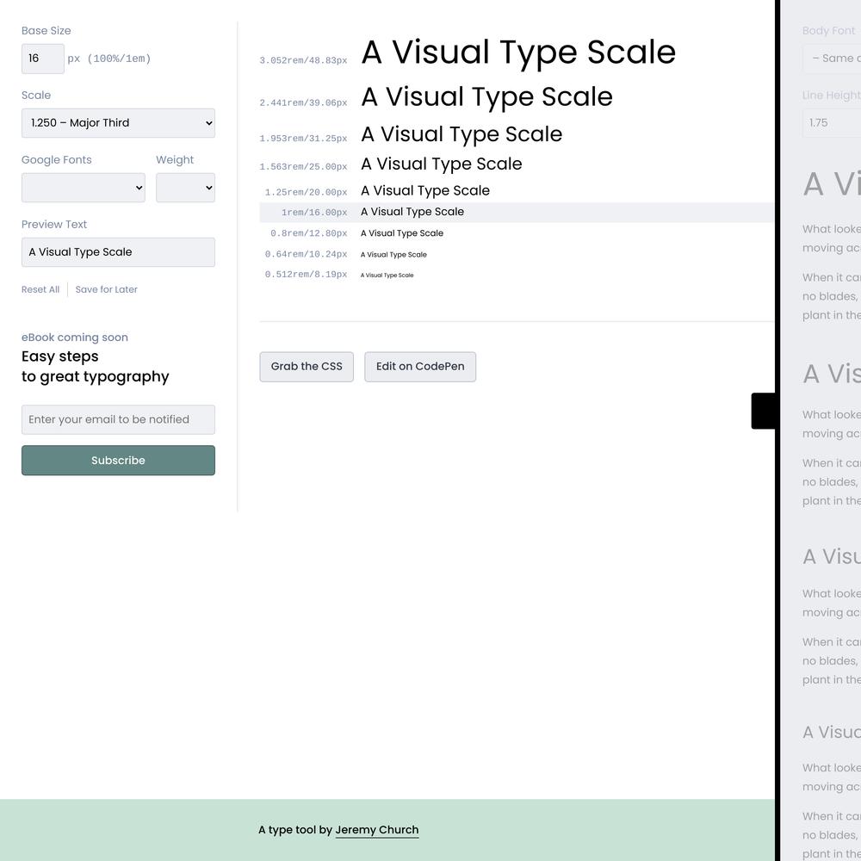Open the Jeremy Church link in footer
Screen dimensions: 861x861
tap(377, 830)
